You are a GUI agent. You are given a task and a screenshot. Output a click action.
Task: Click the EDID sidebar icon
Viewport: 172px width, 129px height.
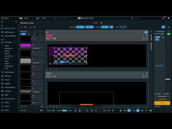pos(2,95)
